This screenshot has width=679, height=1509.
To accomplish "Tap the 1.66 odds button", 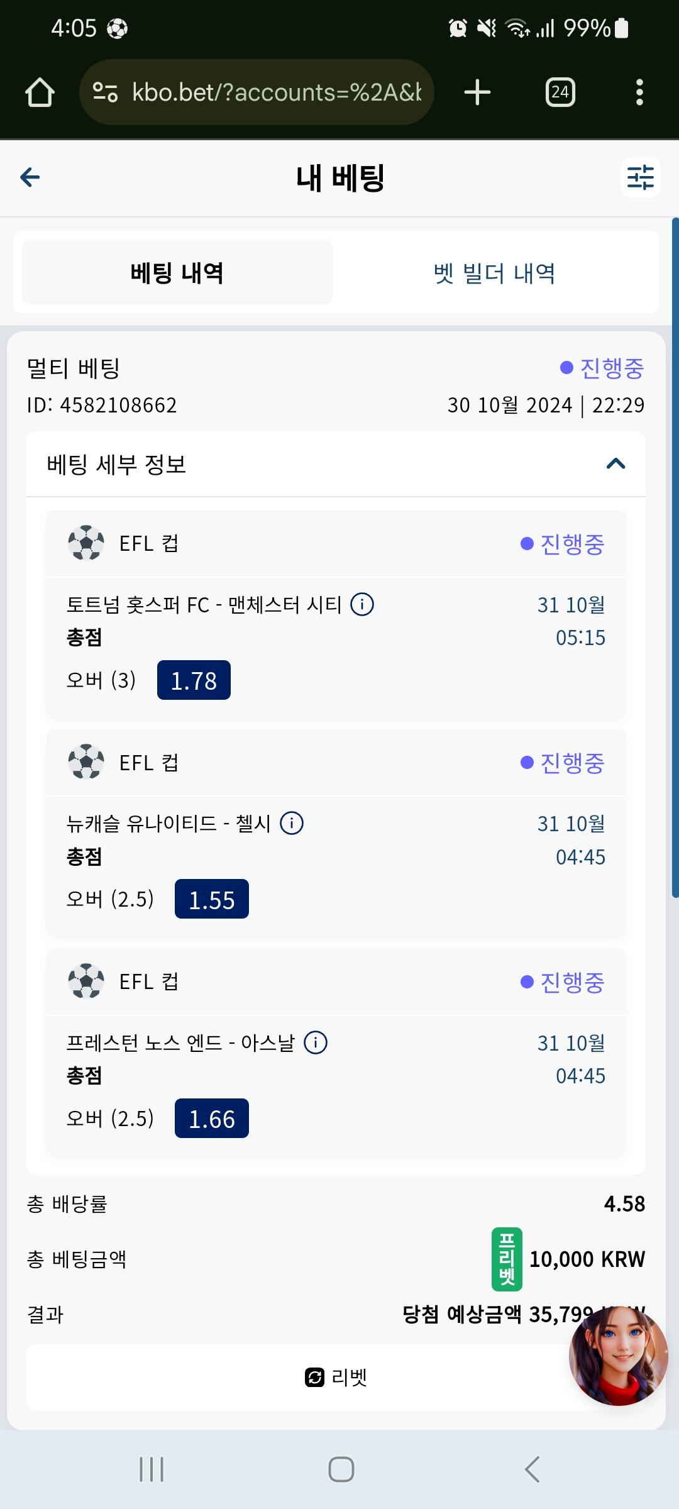I will (212, 1119).
